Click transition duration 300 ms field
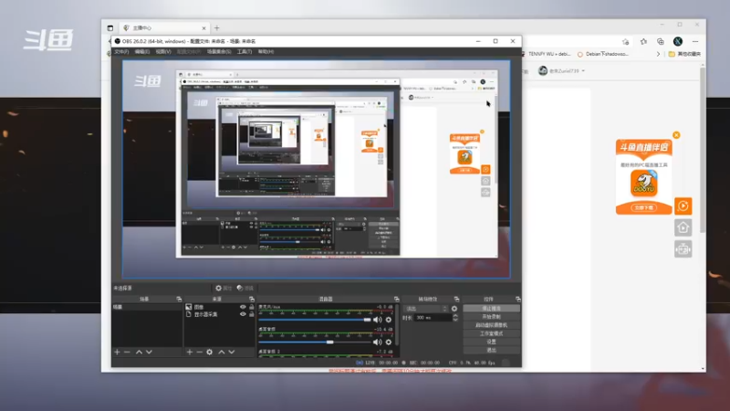This screenshot has height=411, width=730. pyautogui.click(x=433, y=318)
